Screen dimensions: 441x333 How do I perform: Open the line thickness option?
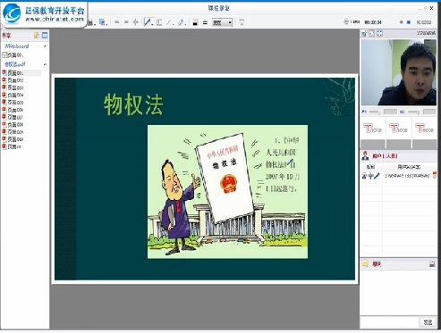(205, 22)
